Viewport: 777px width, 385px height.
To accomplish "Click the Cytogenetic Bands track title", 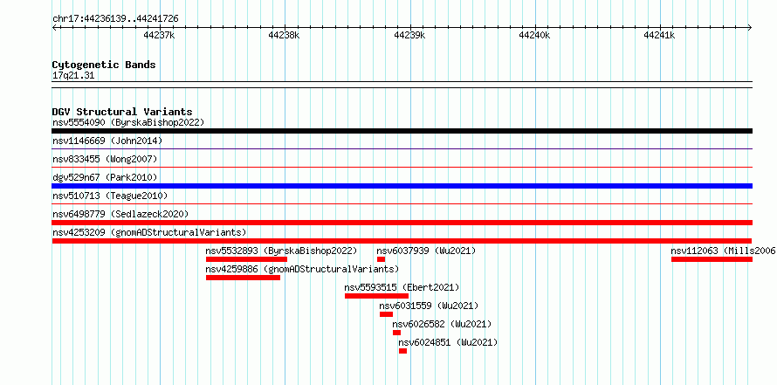I will pyautogui.click(x=104, y=65).
